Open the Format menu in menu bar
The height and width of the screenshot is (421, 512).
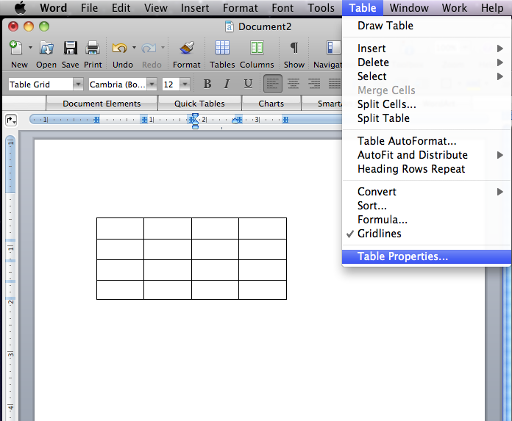click(x=241, y=8)
